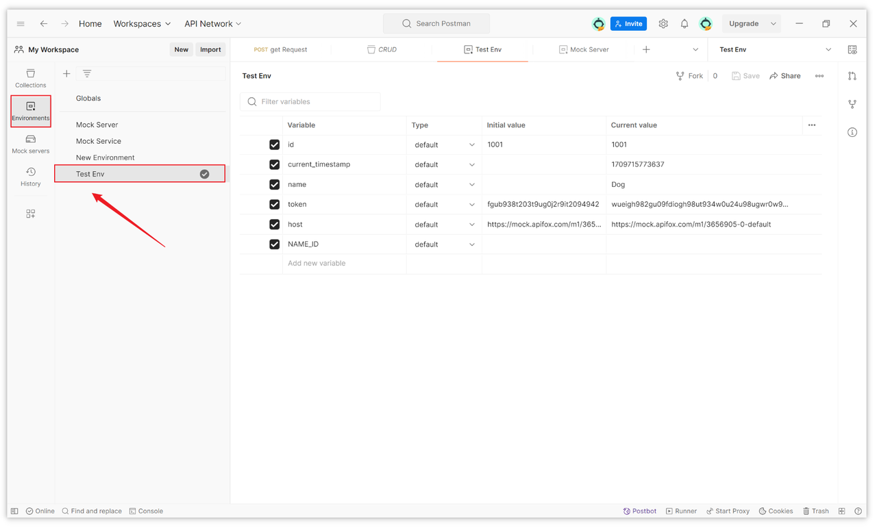
Task: Go to Home
Action: tap(90, 23)
